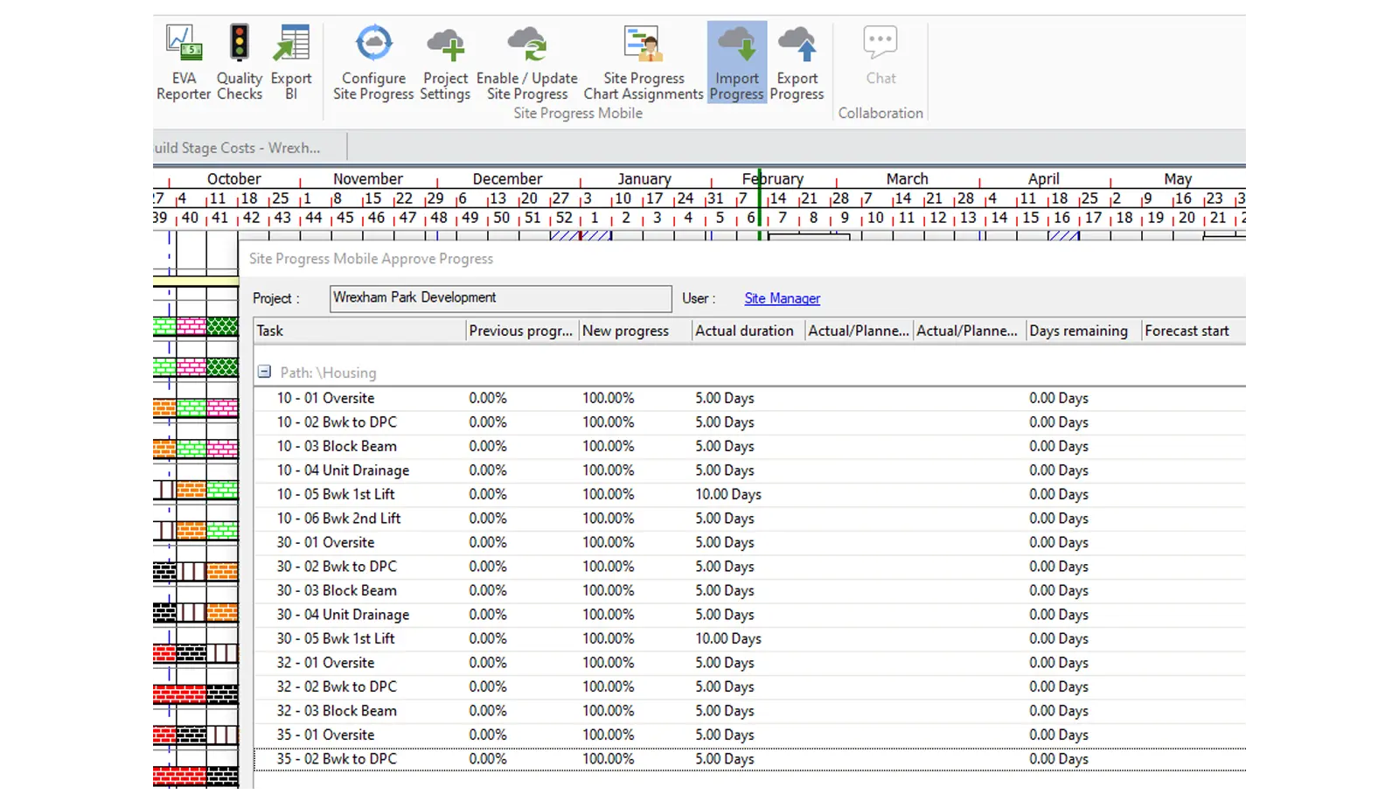Screen dimensions: 1399x801
Task: Sort by the Task column header
Action: point(358,331)
